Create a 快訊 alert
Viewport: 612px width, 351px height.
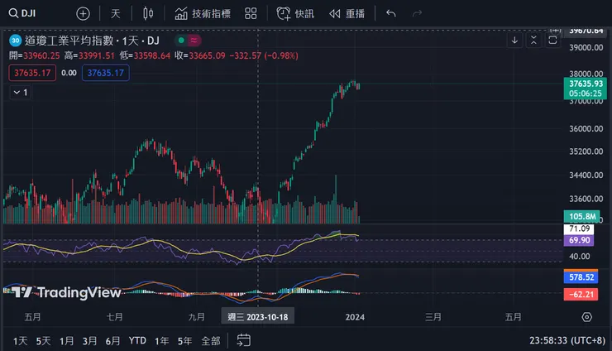(295, 14)
